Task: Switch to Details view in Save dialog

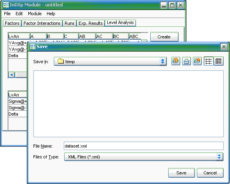Action: [218, 61]
